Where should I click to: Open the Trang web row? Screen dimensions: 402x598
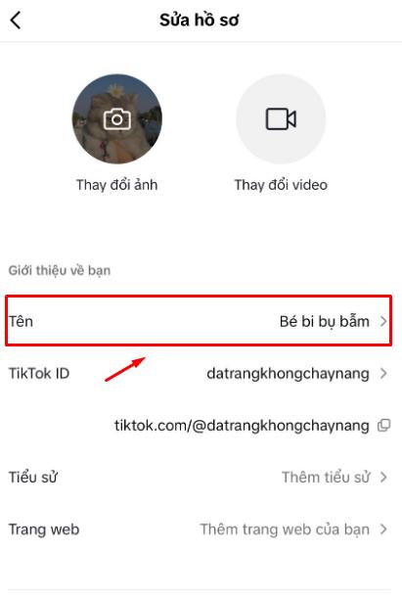click(199, 529)
